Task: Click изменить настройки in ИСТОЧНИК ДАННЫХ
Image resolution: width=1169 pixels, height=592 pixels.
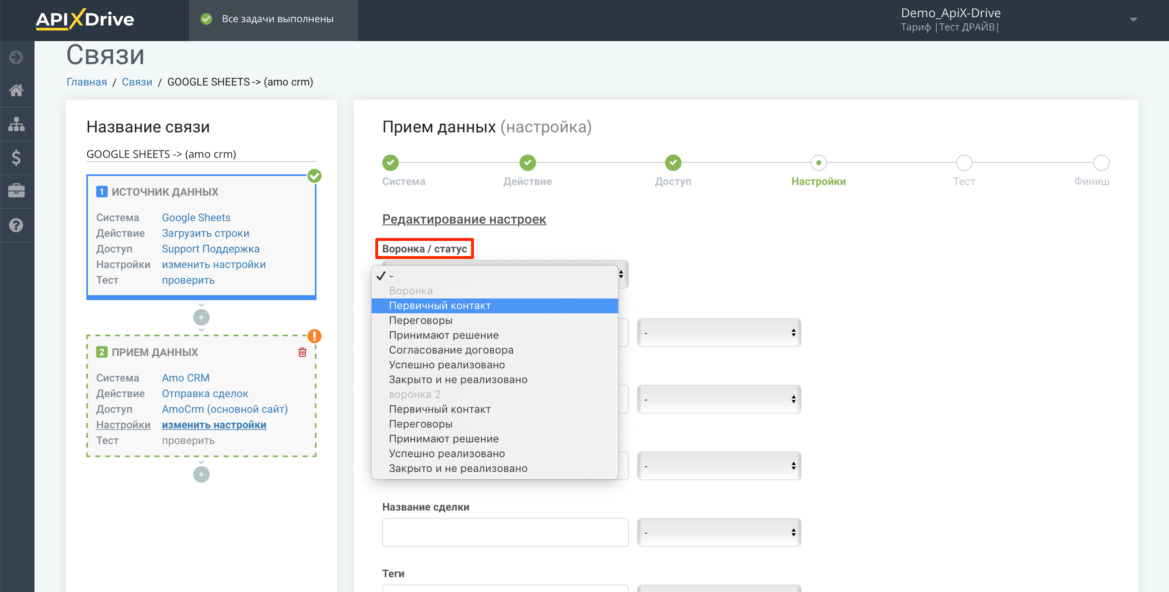Action: tap(214, 265)
